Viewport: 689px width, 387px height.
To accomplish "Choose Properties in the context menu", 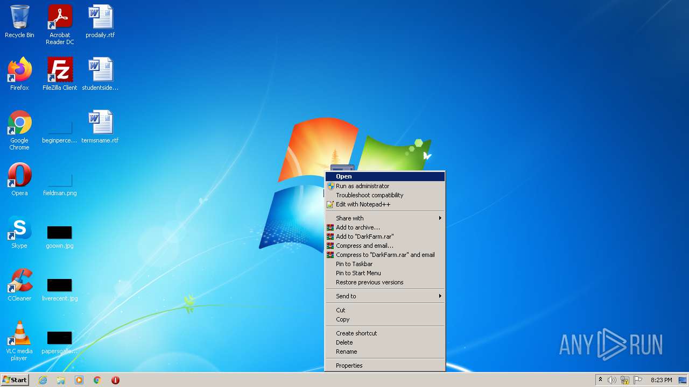I will coord(385,365).
